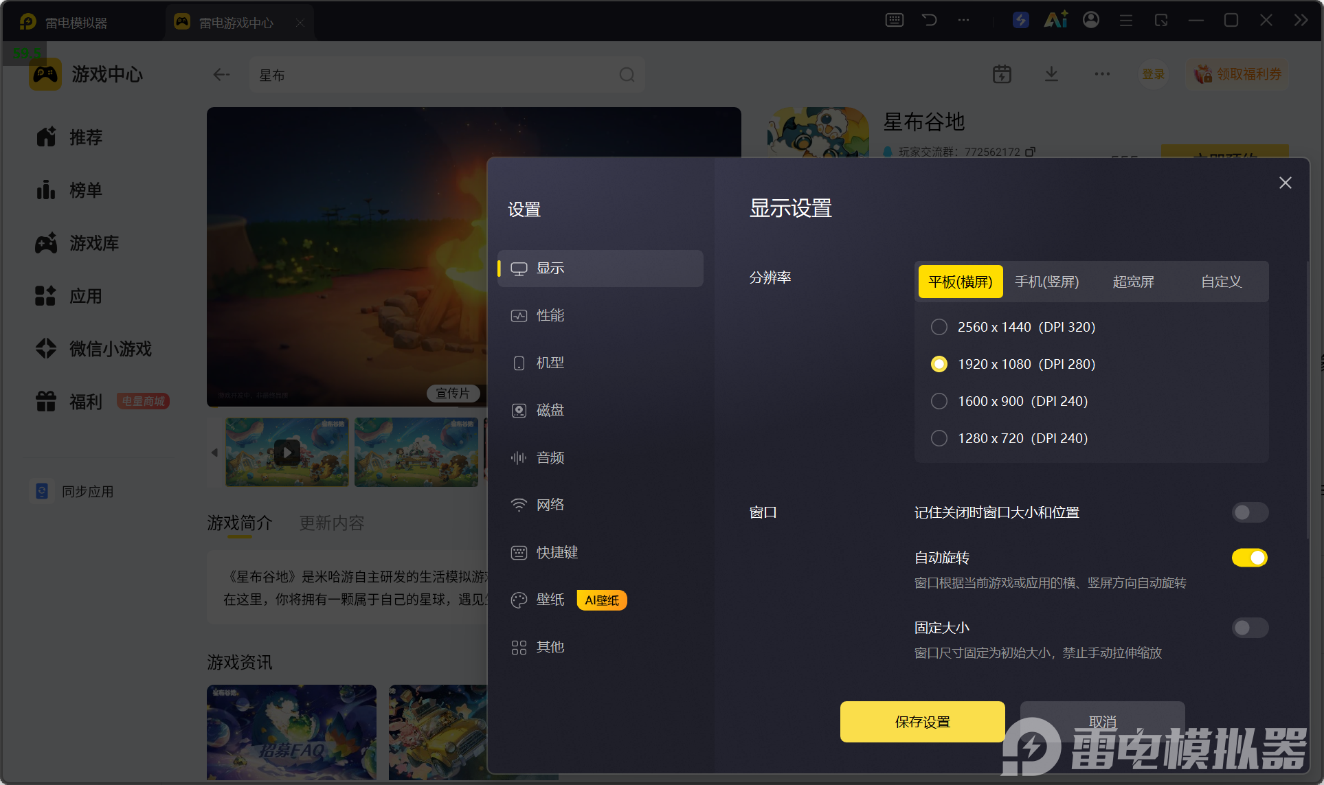Click the 宣传片 trailer label
Screen dimensions: 1324x785
tap(453, 394)
